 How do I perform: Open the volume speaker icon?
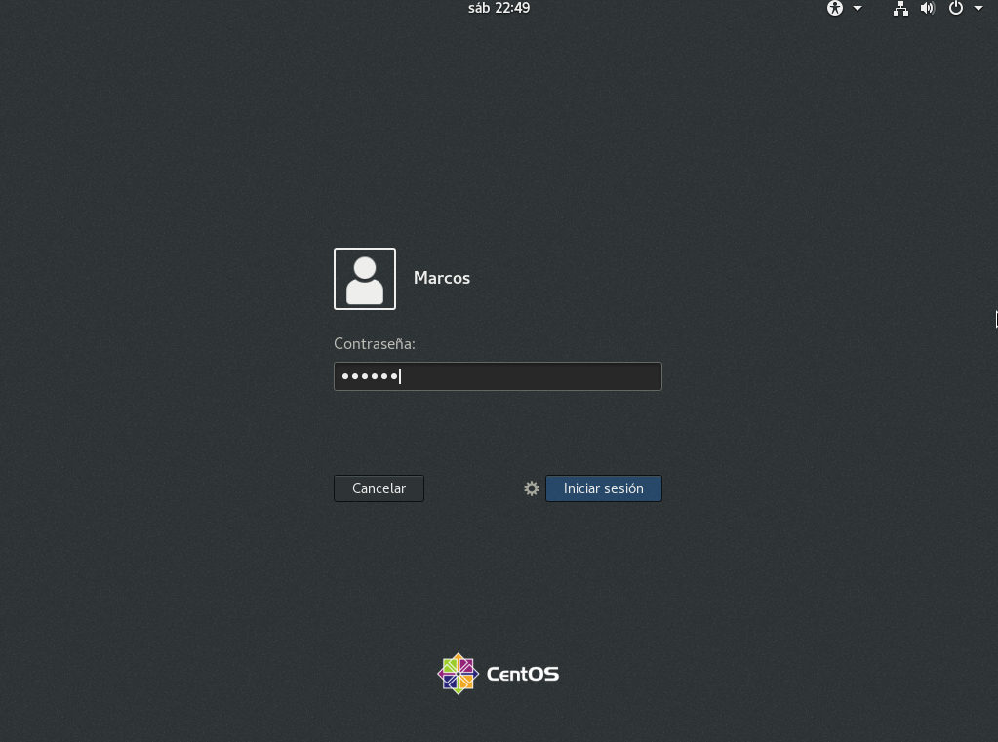click(928, 8)
